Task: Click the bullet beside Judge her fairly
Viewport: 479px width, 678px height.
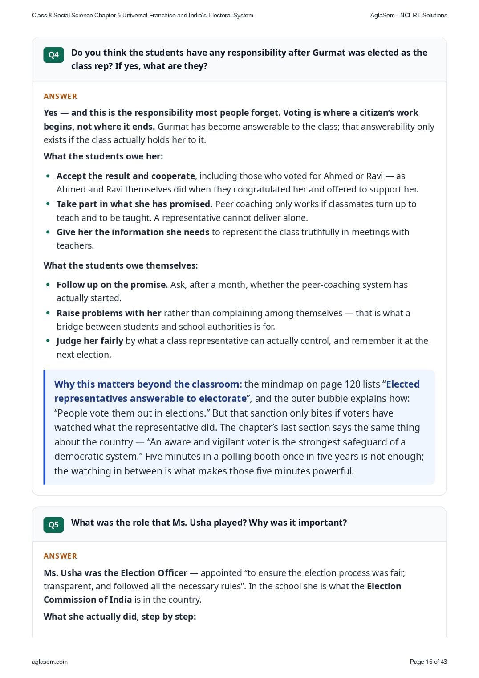Action: 48,341
